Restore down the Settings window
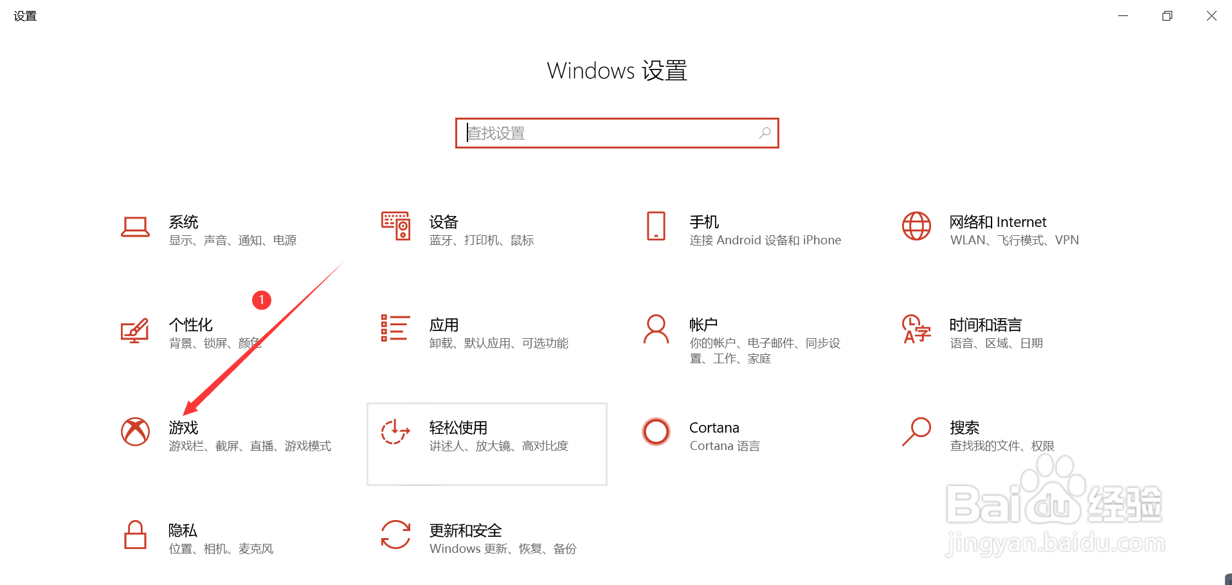Screen dimensions: 1232x585 1168,15
